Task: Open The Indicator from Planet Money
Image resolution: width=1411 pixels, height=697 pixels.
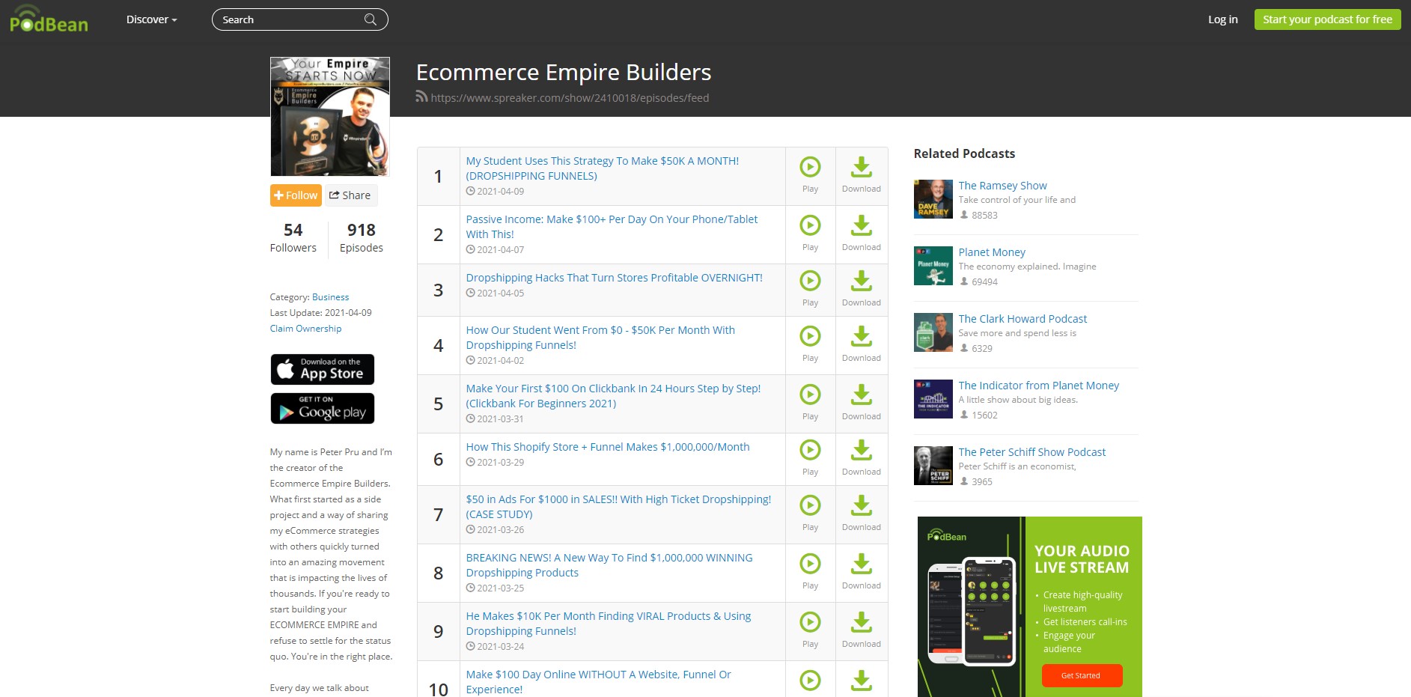Action: (1038, 386)
